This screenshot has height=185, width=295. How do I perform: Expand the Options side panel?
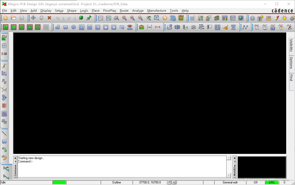pyautogui.click(x=291, y=63)
